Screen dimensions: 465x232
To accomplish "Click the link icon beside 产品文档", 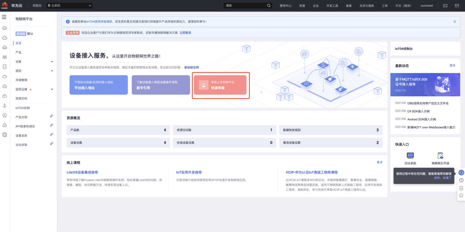I will pyautogui.click(x=52, y=116).
